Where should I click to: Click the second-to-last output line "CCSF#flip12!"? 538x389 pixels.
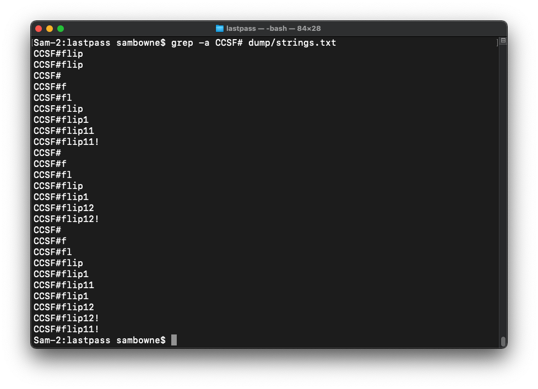coord(66,318)
